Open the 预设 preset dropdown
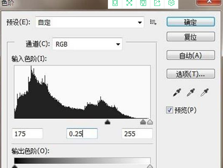 coord(90,22)
